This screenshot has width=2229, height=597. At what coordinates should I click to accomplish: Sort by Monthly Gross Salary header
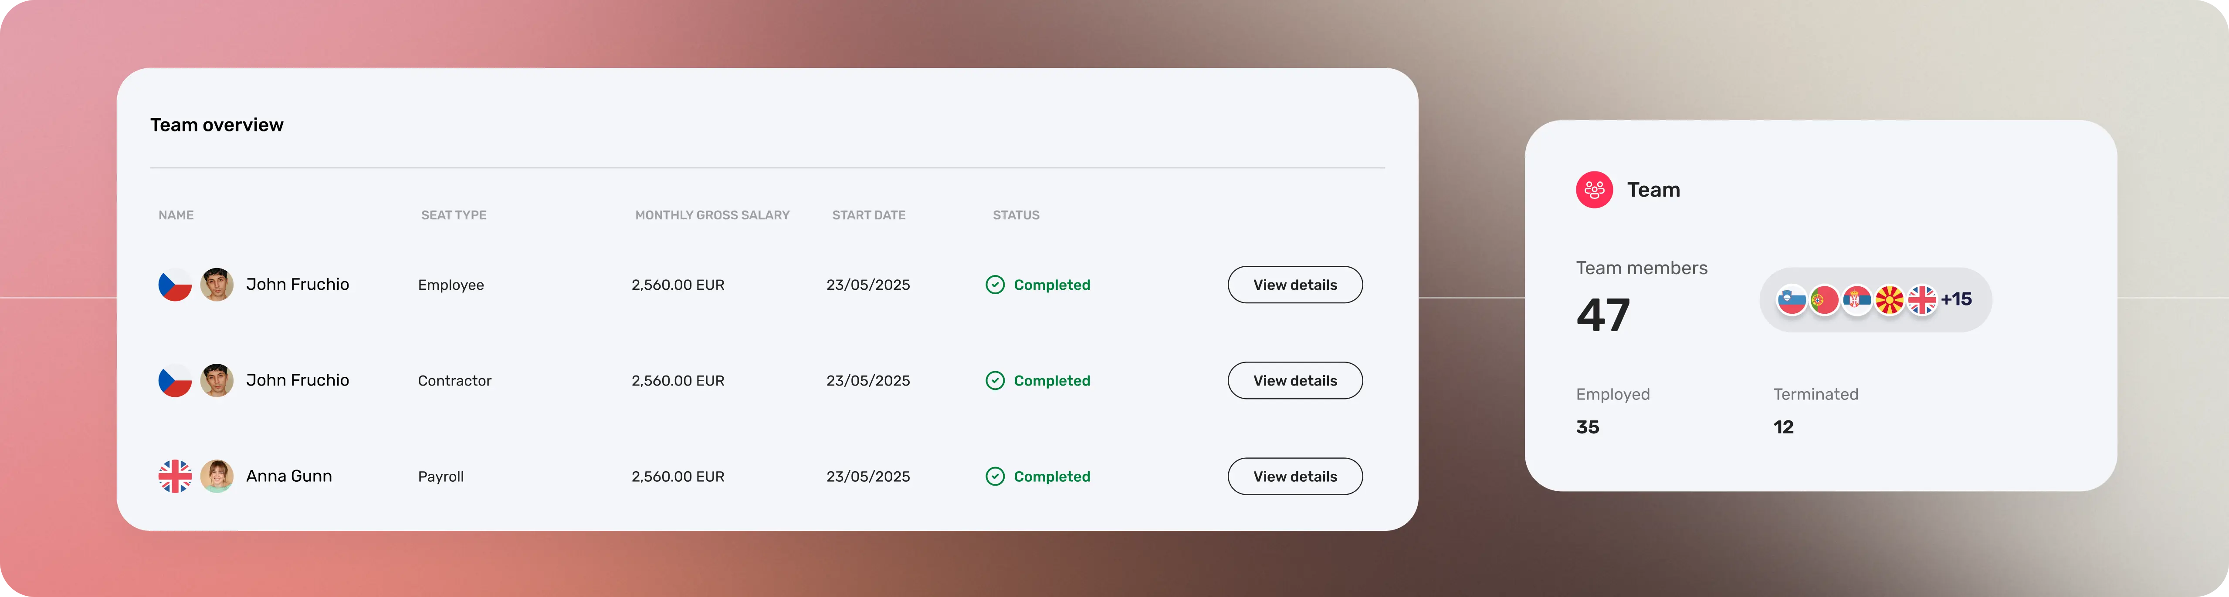point(712,215)
